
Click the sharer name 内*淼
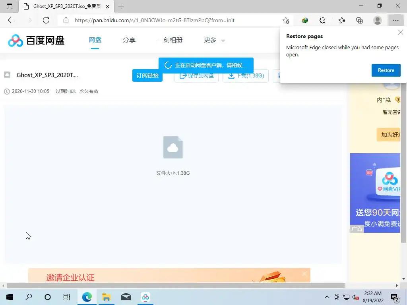tap(384, 100)
